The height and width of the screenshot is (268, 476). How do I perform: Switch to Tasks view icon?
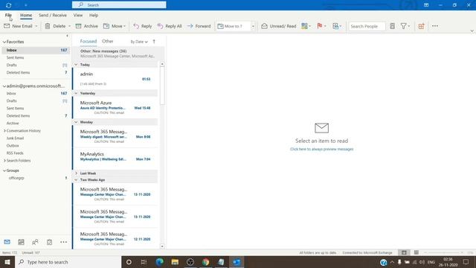coord(49,242)
